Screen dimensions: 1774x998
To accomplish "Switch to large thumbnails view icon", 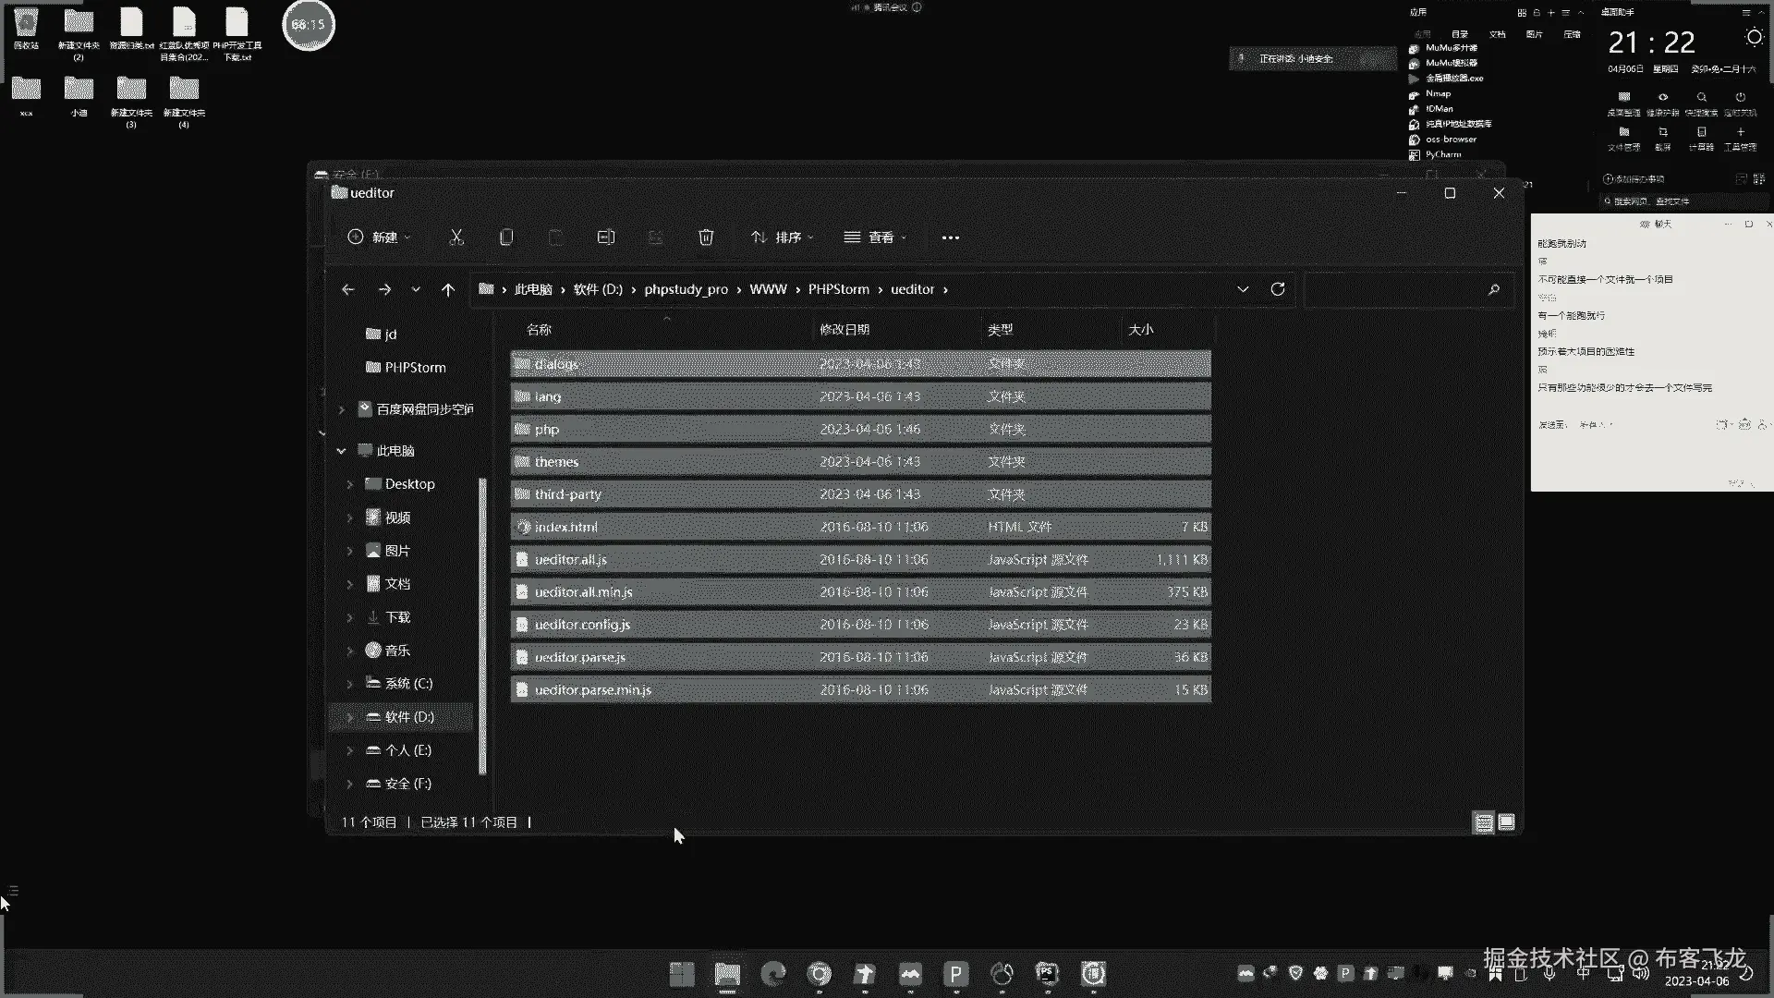I will [1507, 822].
